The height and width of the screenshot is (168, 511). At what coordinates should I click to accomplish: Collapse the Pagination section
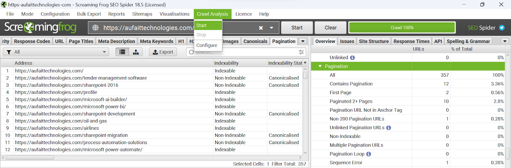tap(320, 66)
